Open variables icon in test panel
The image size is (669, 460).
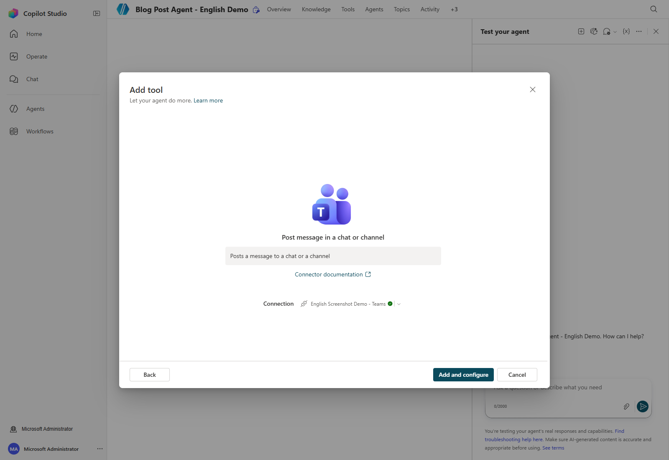(x=626, y=31)
